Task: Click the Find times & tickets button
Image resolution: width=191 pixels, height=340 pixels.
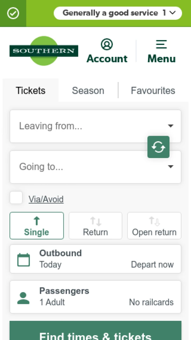Action: coord(95,330)
